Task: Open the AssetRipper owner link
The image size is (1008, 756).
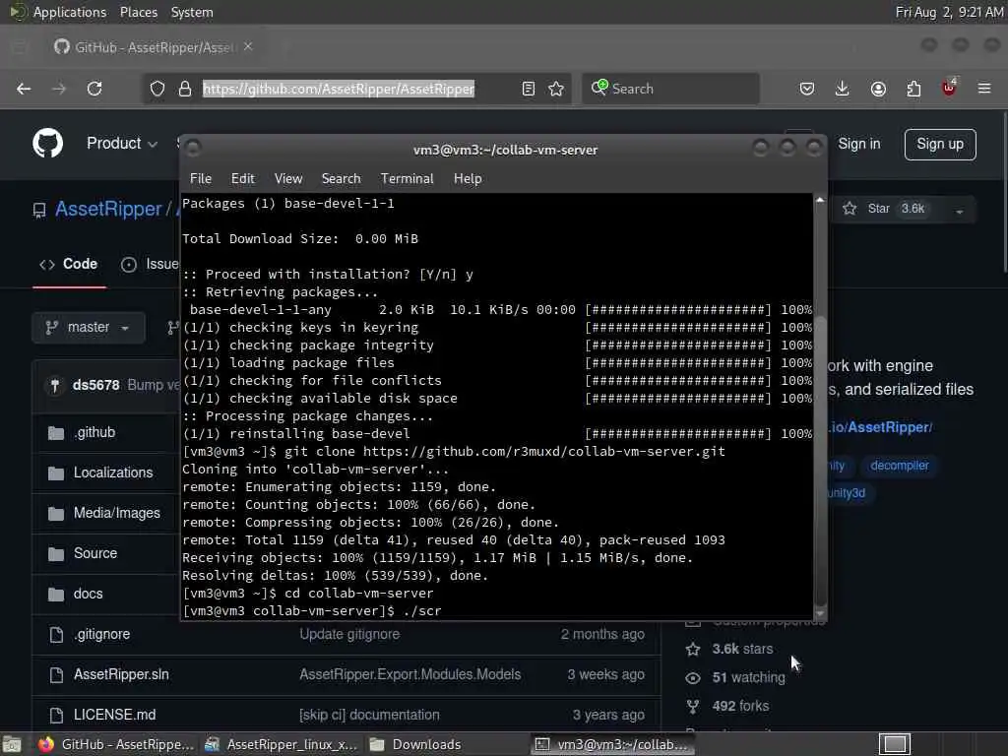Action: pos(108,209)
